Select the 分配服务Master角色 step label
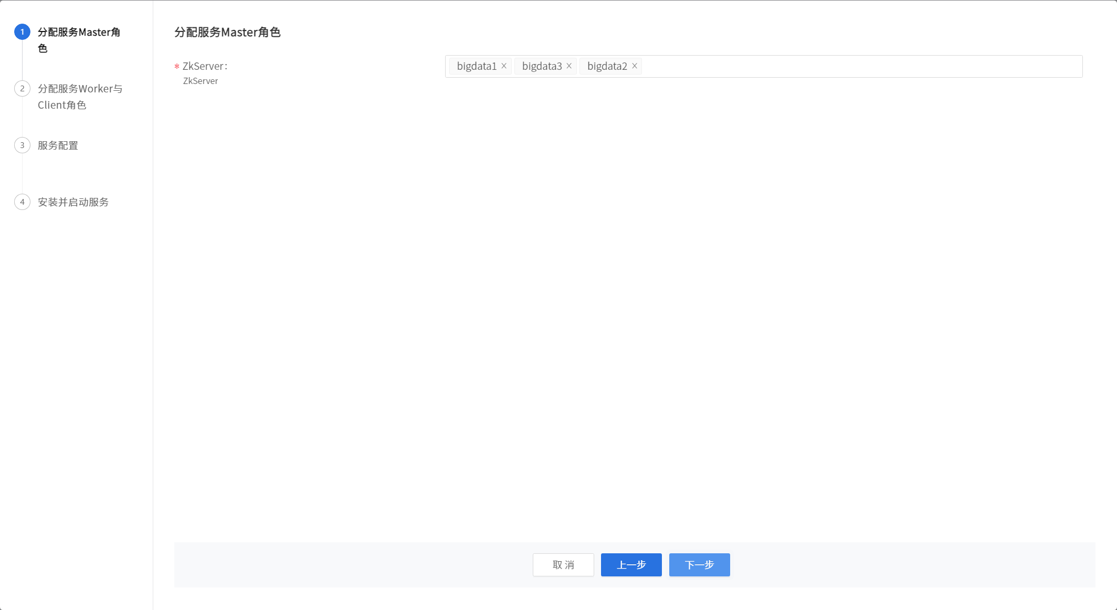This screenshot has height=610, width=1117. (79, 33)
